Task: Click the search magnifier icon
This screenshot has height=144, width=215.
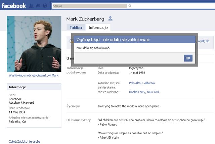Action: tap(130, 6)
